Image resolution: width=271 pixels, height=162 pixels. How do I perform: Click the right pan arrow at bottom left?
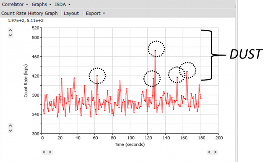pyautogui.click(x=50, y=152)
